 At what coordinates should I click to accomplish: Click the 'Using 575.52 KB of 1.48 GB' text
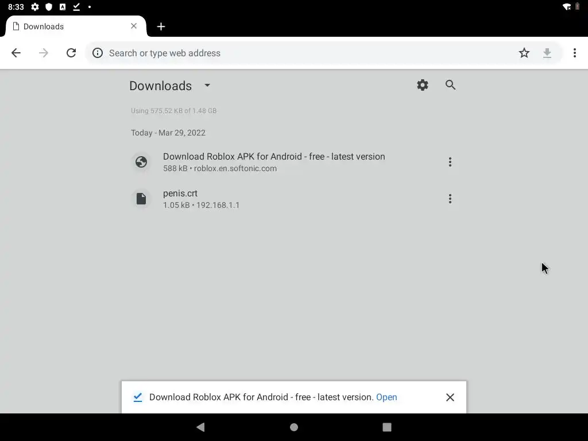tap(173, 111)
